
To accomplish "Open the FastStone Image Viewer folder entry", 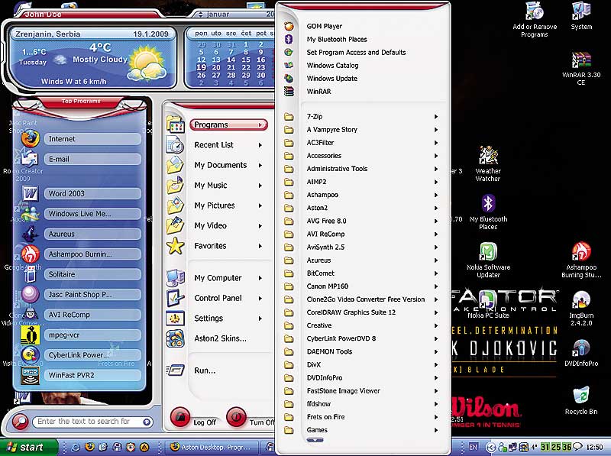I will click(343, 391).
